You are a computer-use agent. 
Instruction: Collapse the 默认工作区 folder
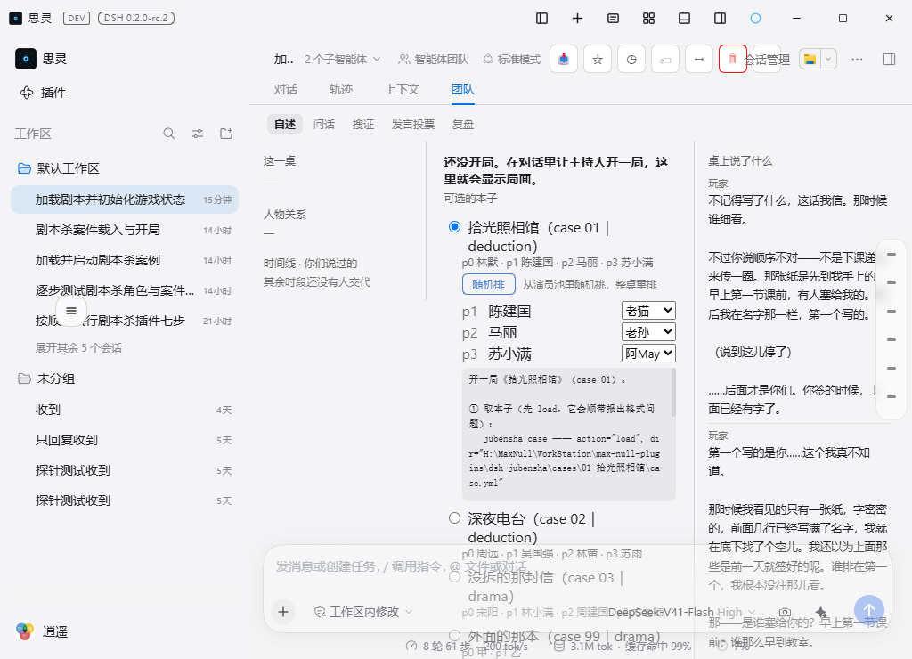click(x=58, y=168)
